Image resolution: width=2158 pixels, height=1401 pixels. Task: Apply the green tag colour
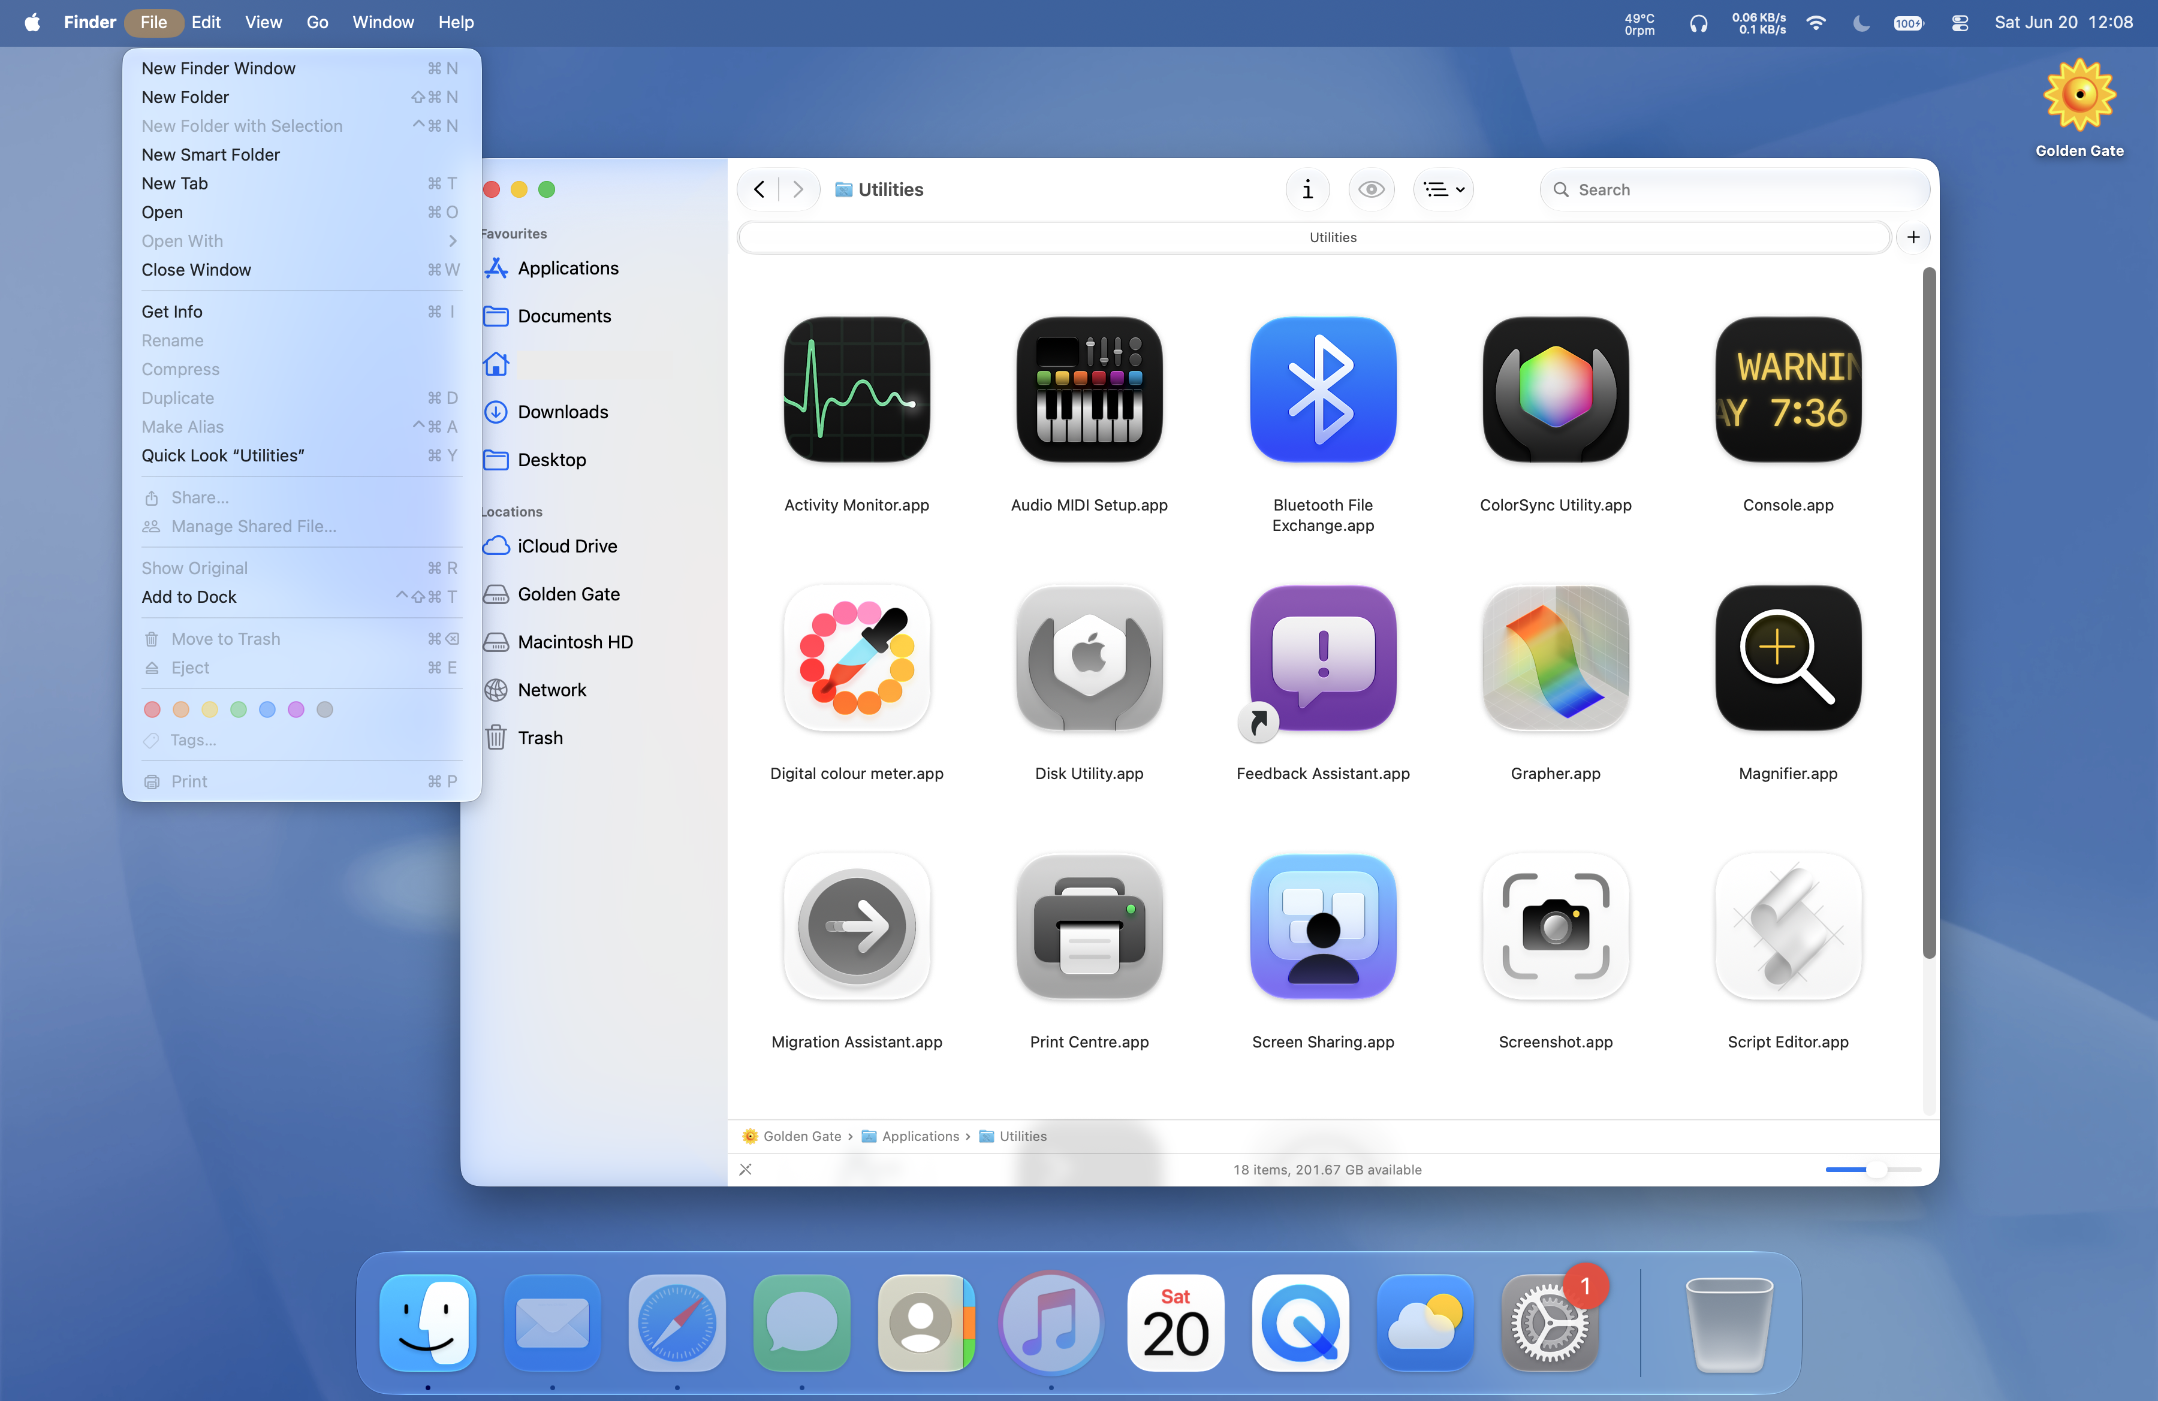(x=239, y=709)
